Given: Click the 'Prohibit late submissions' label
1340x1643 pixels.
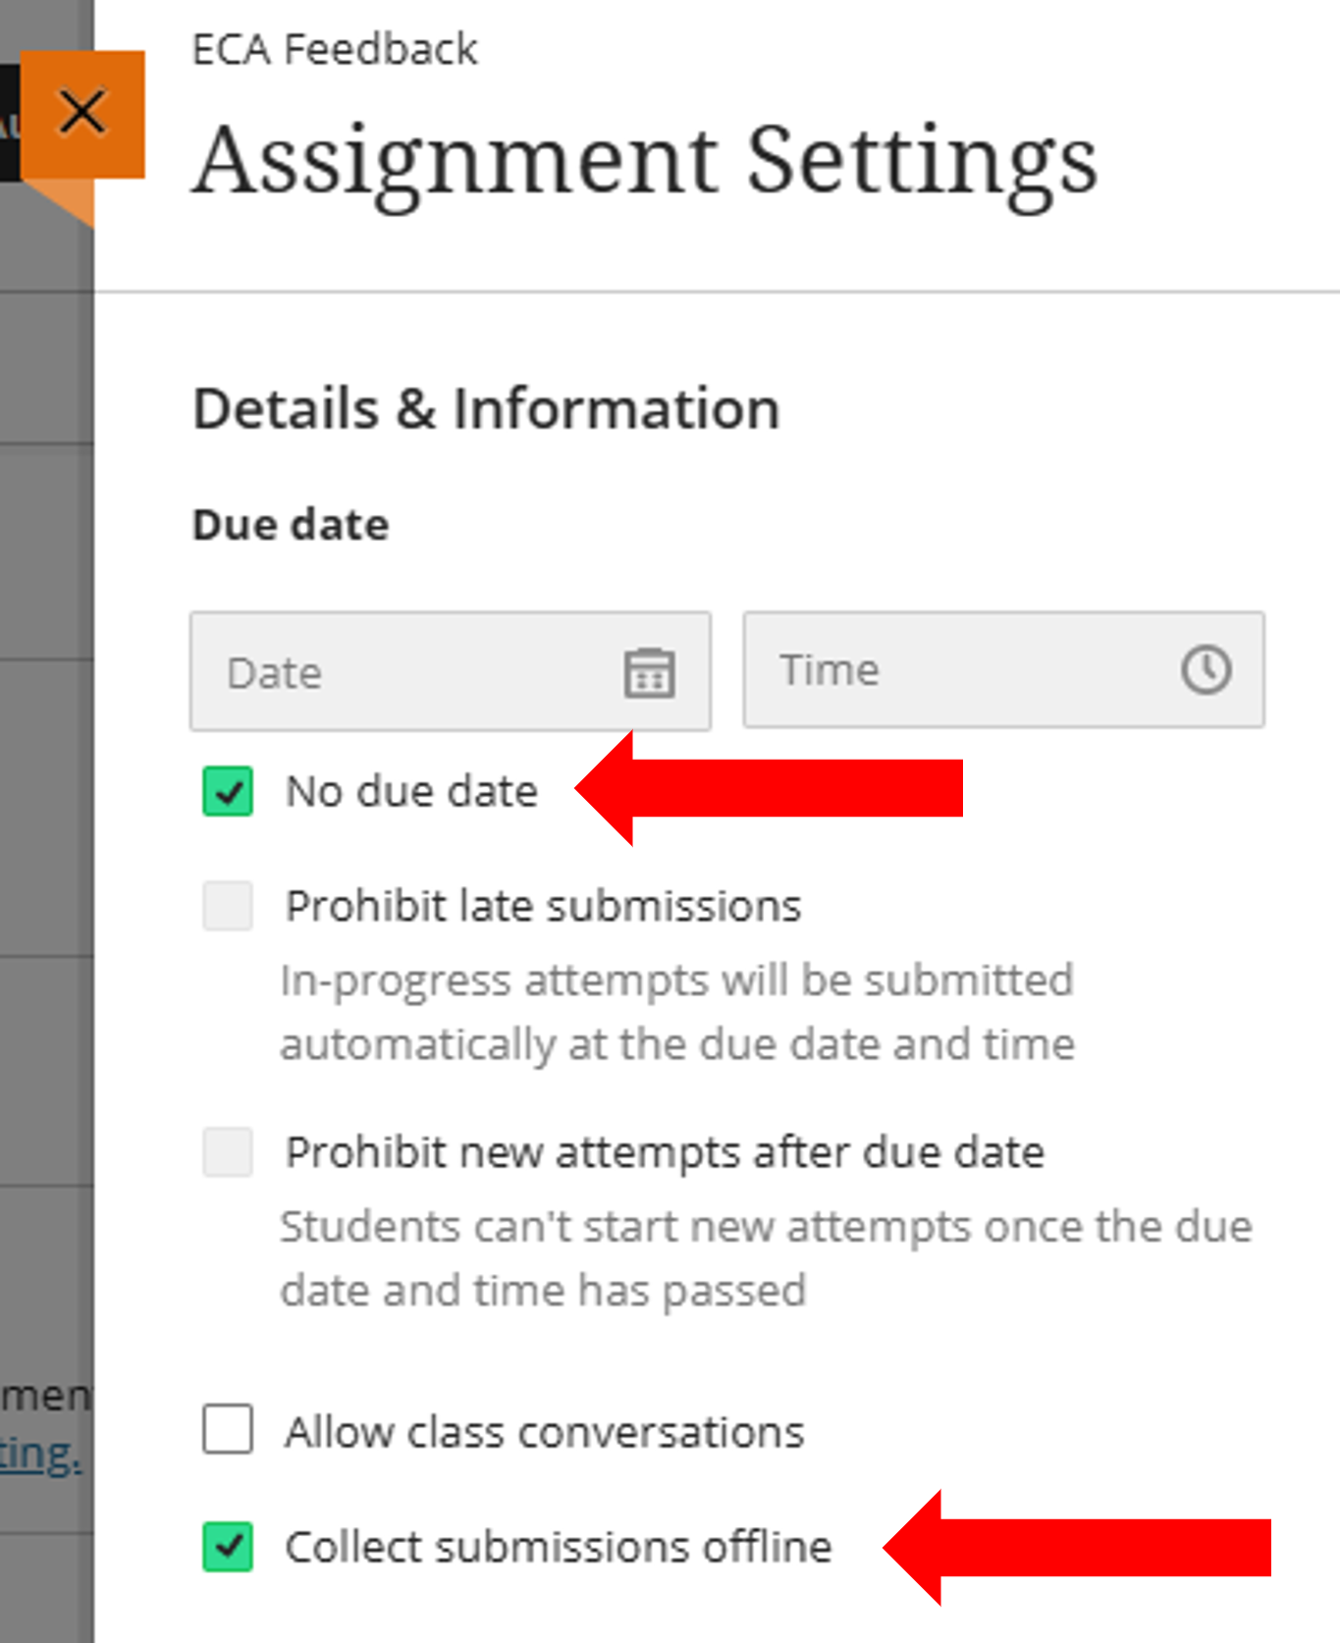Looking at the screenshot, I should [x=543, y=906].
